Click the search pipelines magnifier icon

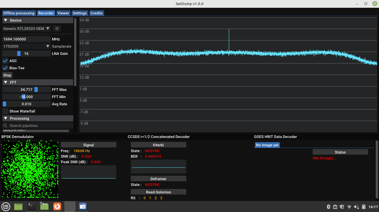click(5, 125)
